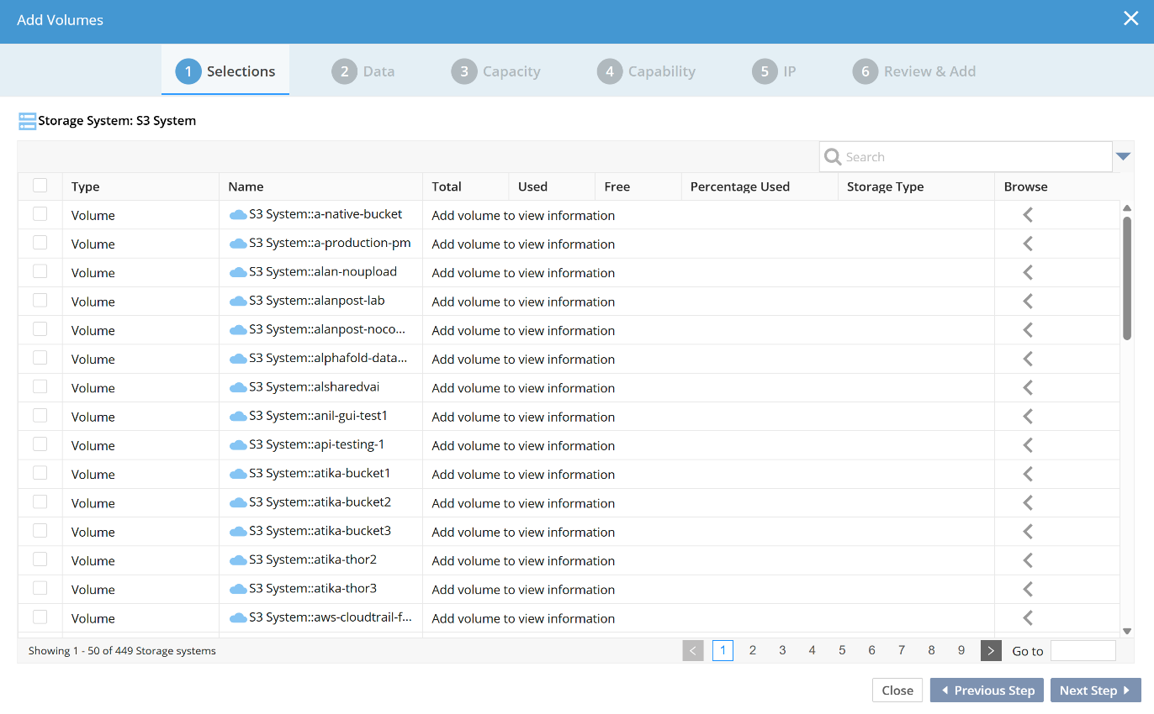Click the Previous Step button
Screen dimensions: 1154x714
tap(987, 690)
